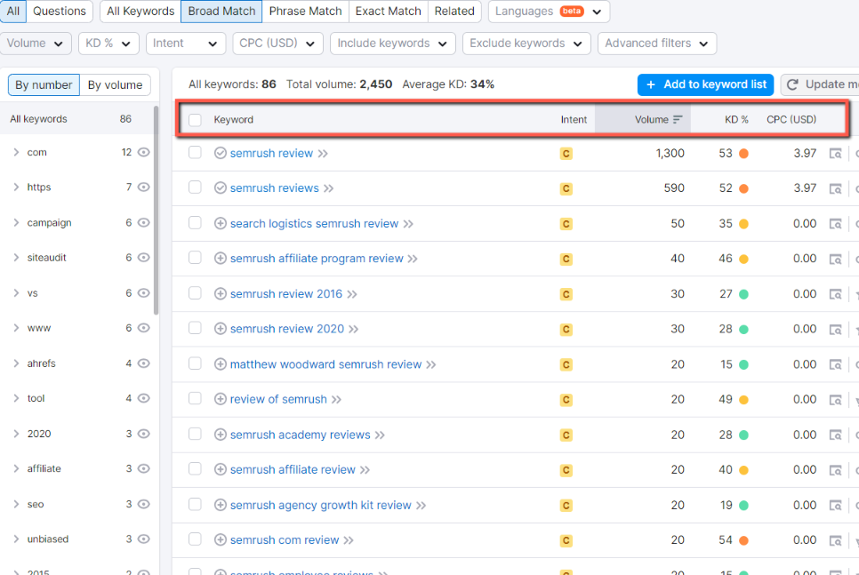Select Phrase Match tab
Viewport: 859px width, 575px height.
pos(306,11)
